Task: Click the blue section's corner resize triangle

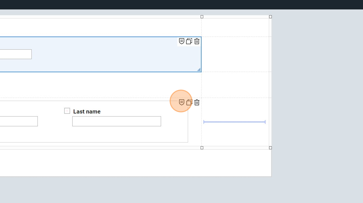Action: tap(199, 70)
